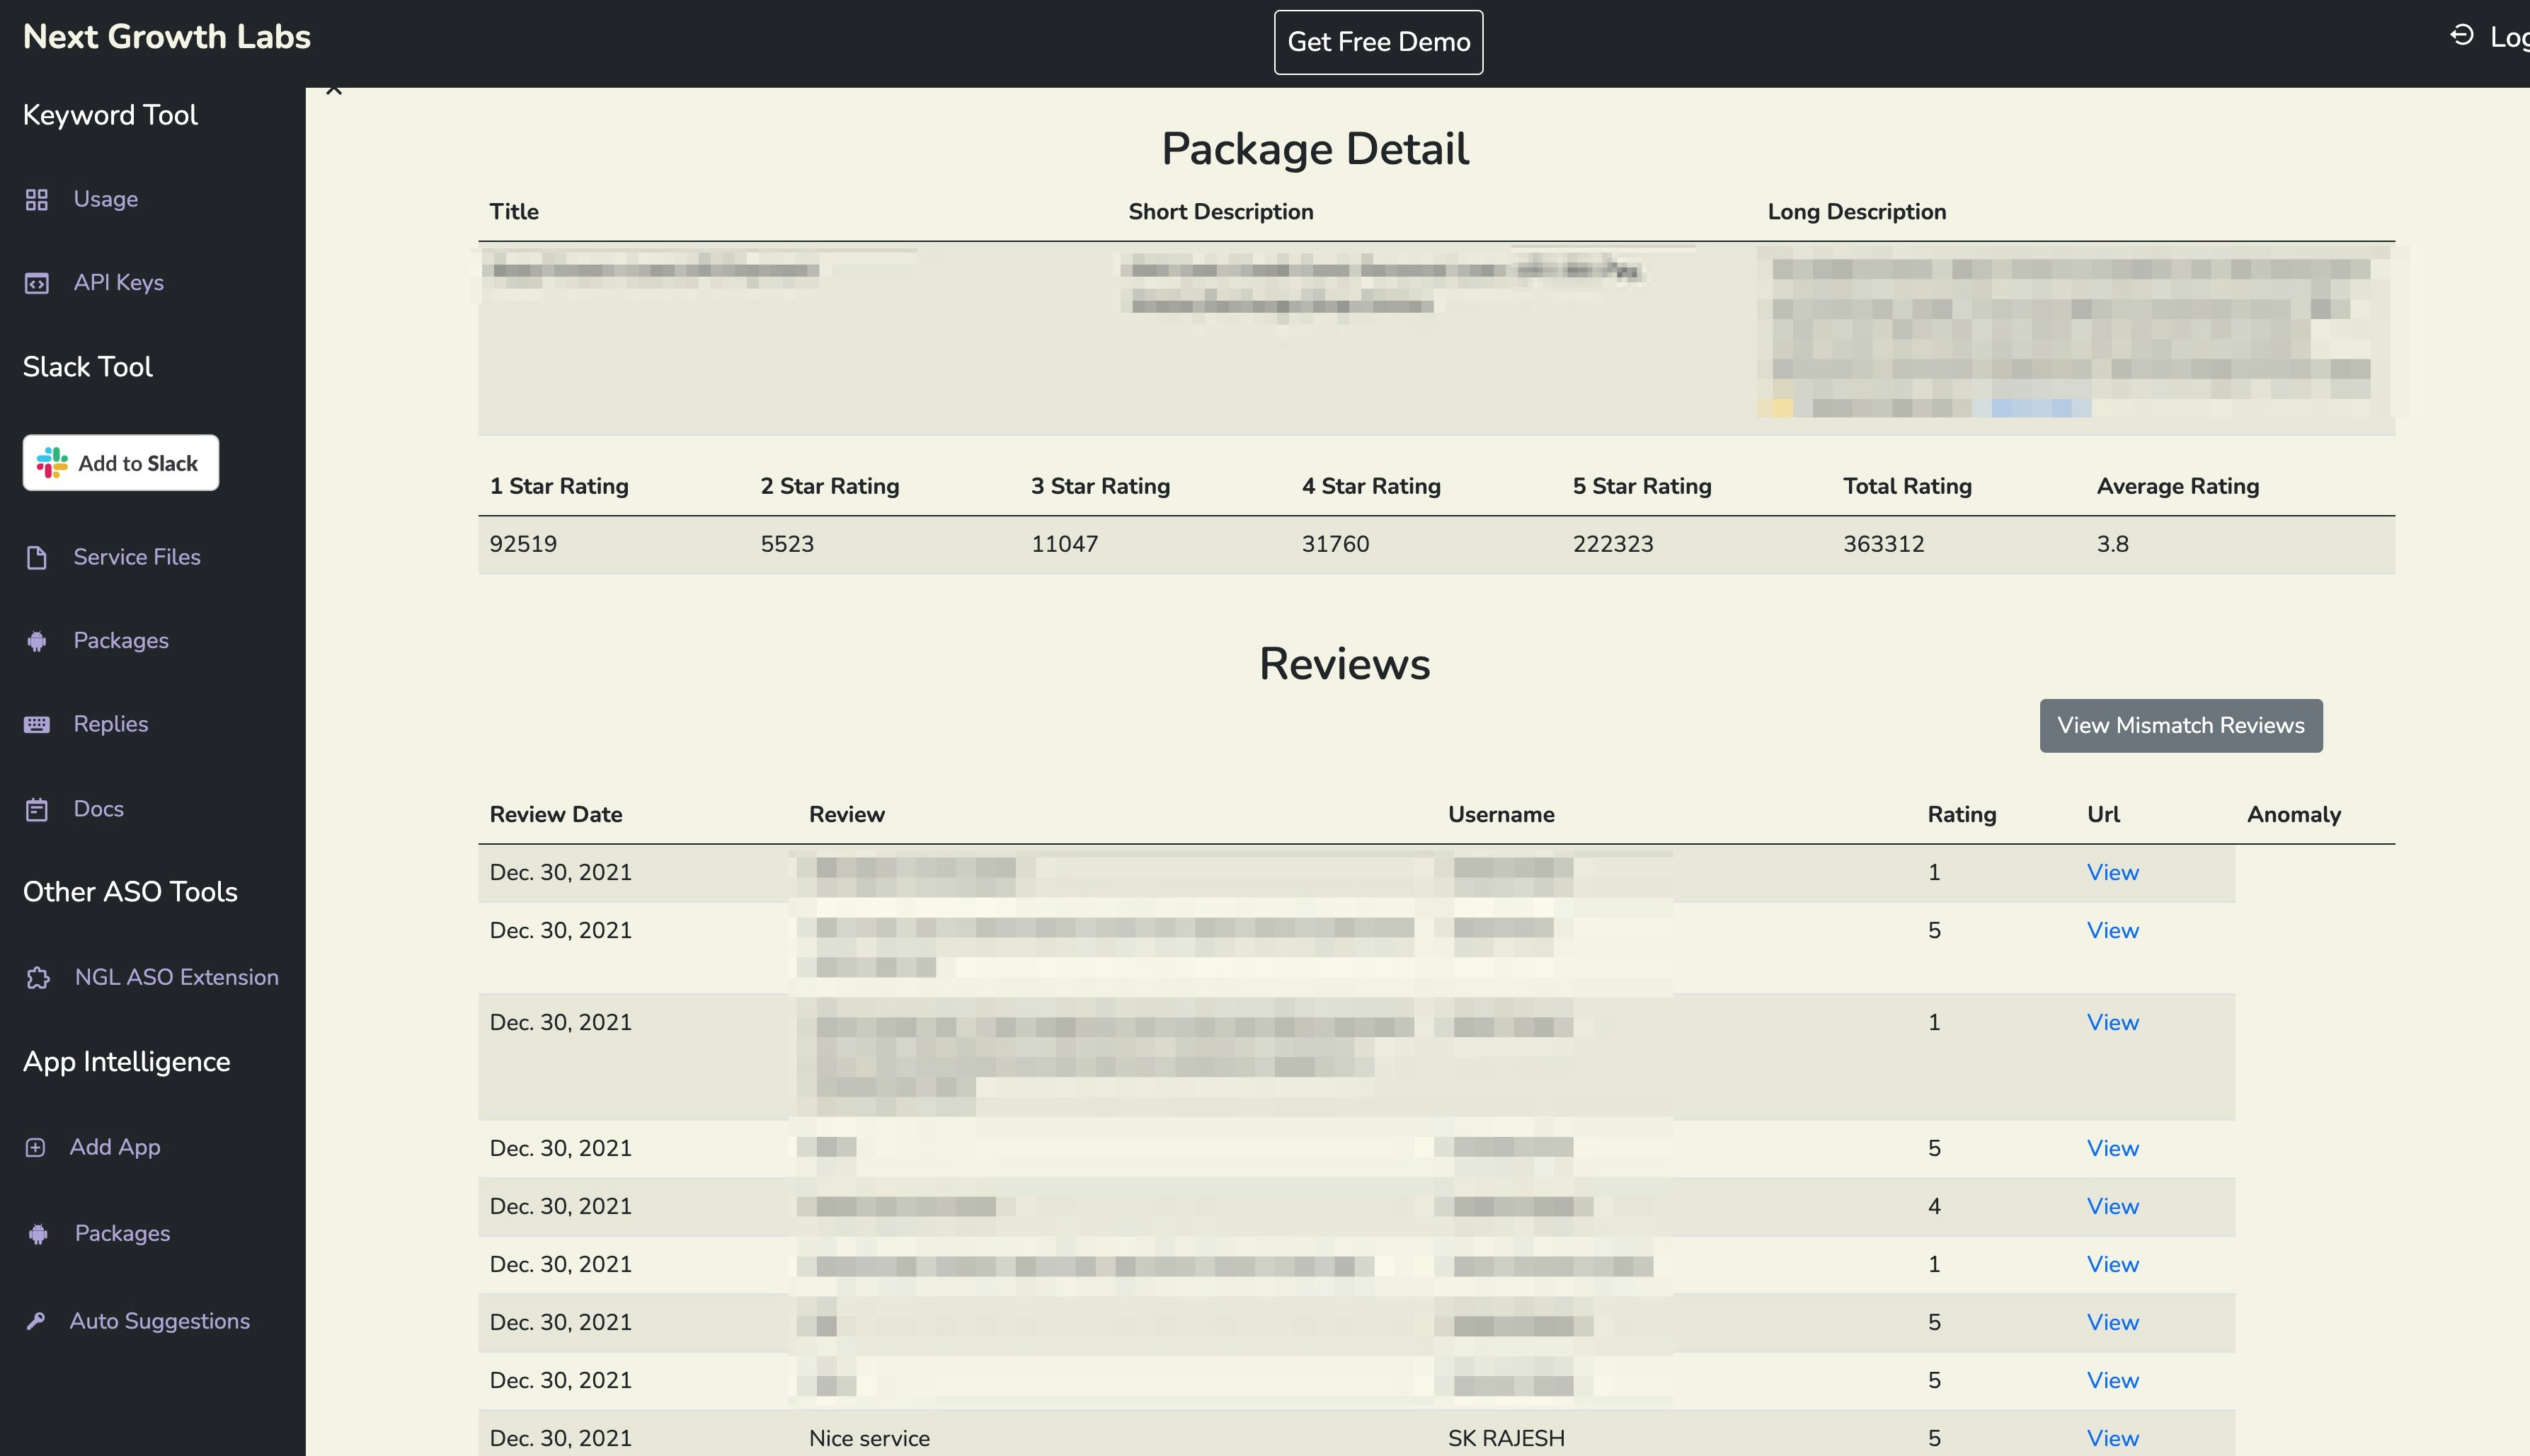Click the Get Free Demo button

point(1378,41)
